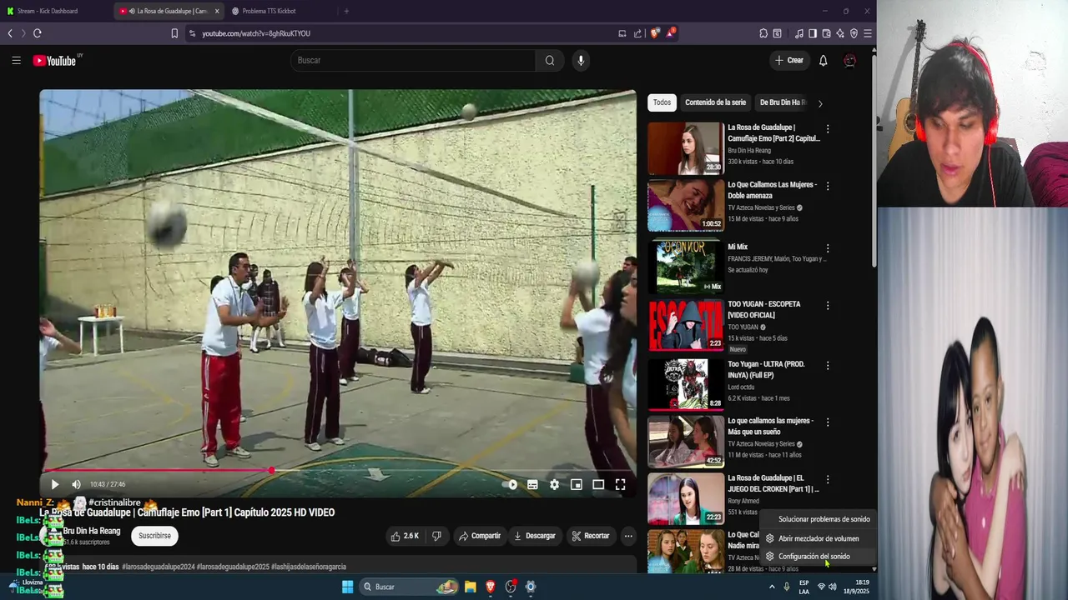Go to the YouTube home logo
Image resolution: width=1068 pixels, height=600 pixels.
tap(55, 60)
